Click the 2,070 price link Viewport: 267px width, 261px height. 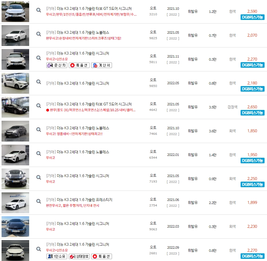pos(252,34)
